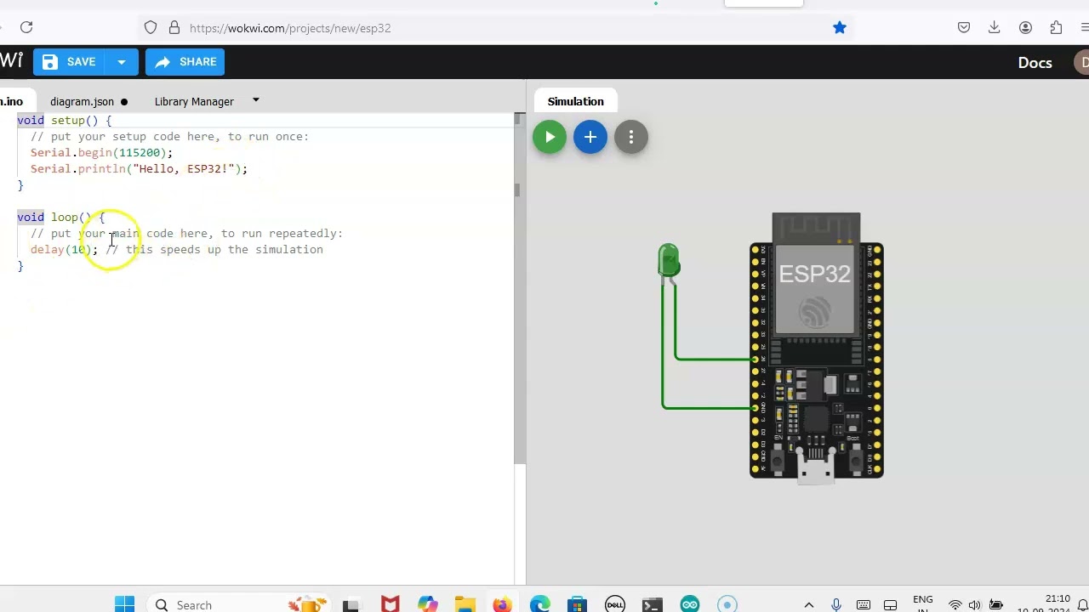
Task: Toggle the bookmark star for this page
Action: [840, 28]
